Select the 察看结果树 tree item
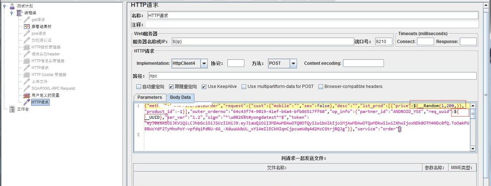This screenshot has height=186, width=491. pyautogui.click(x=41, y=27)
